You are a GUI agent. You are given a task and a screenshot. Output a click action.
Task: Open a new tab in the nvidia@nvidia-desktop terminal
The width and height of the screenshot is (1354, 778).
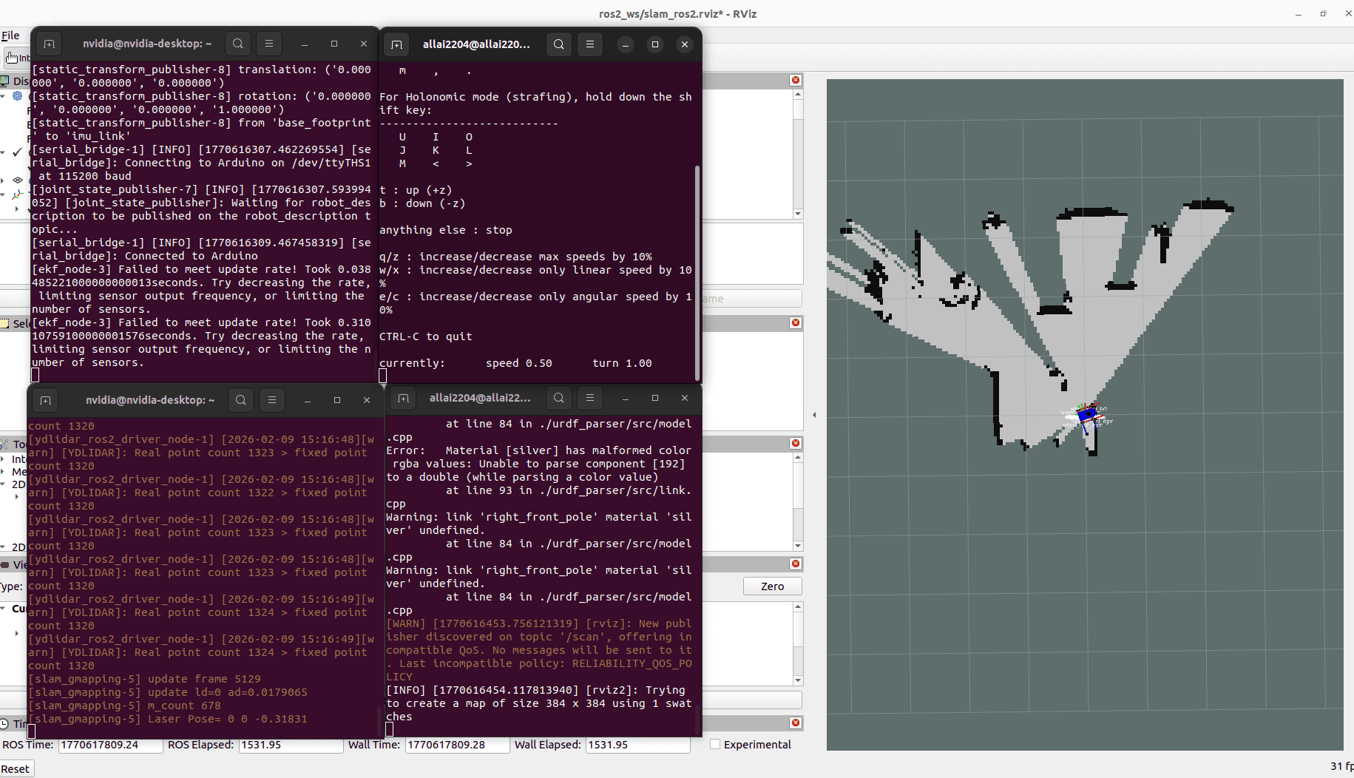[x=49, y=44]
